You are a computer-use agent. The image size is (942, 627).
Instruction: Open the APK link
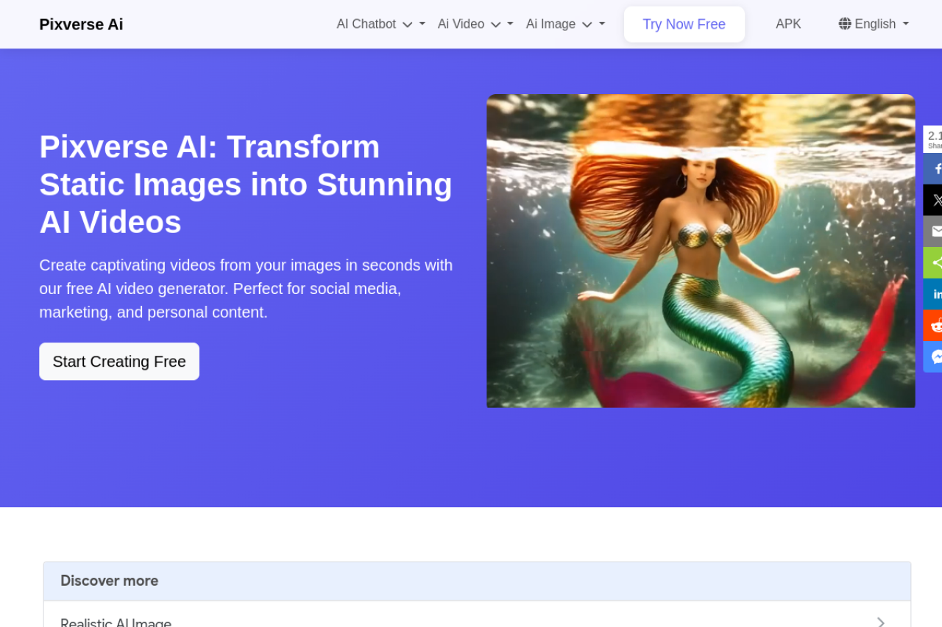click(x=788, y=24)
